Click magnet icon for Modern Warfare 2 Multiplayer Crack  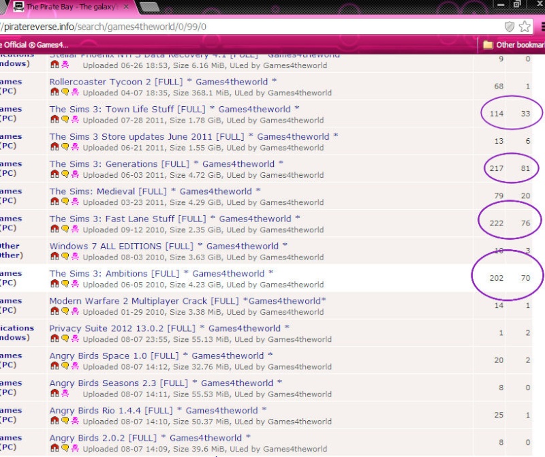click(54, 311)
